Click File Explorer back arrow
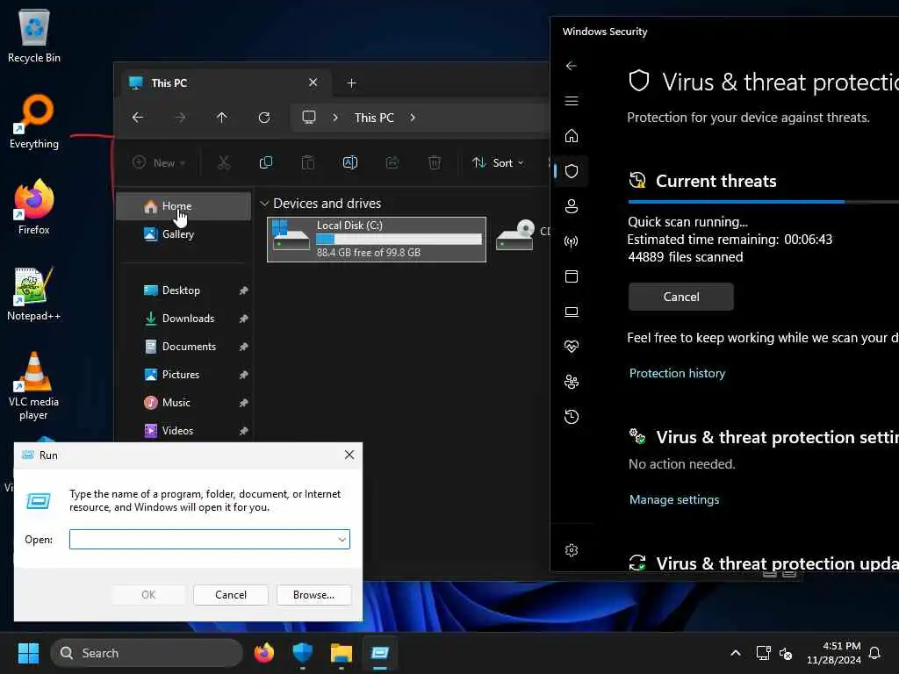This screenshot has height=674, width=899. (138, 118)
